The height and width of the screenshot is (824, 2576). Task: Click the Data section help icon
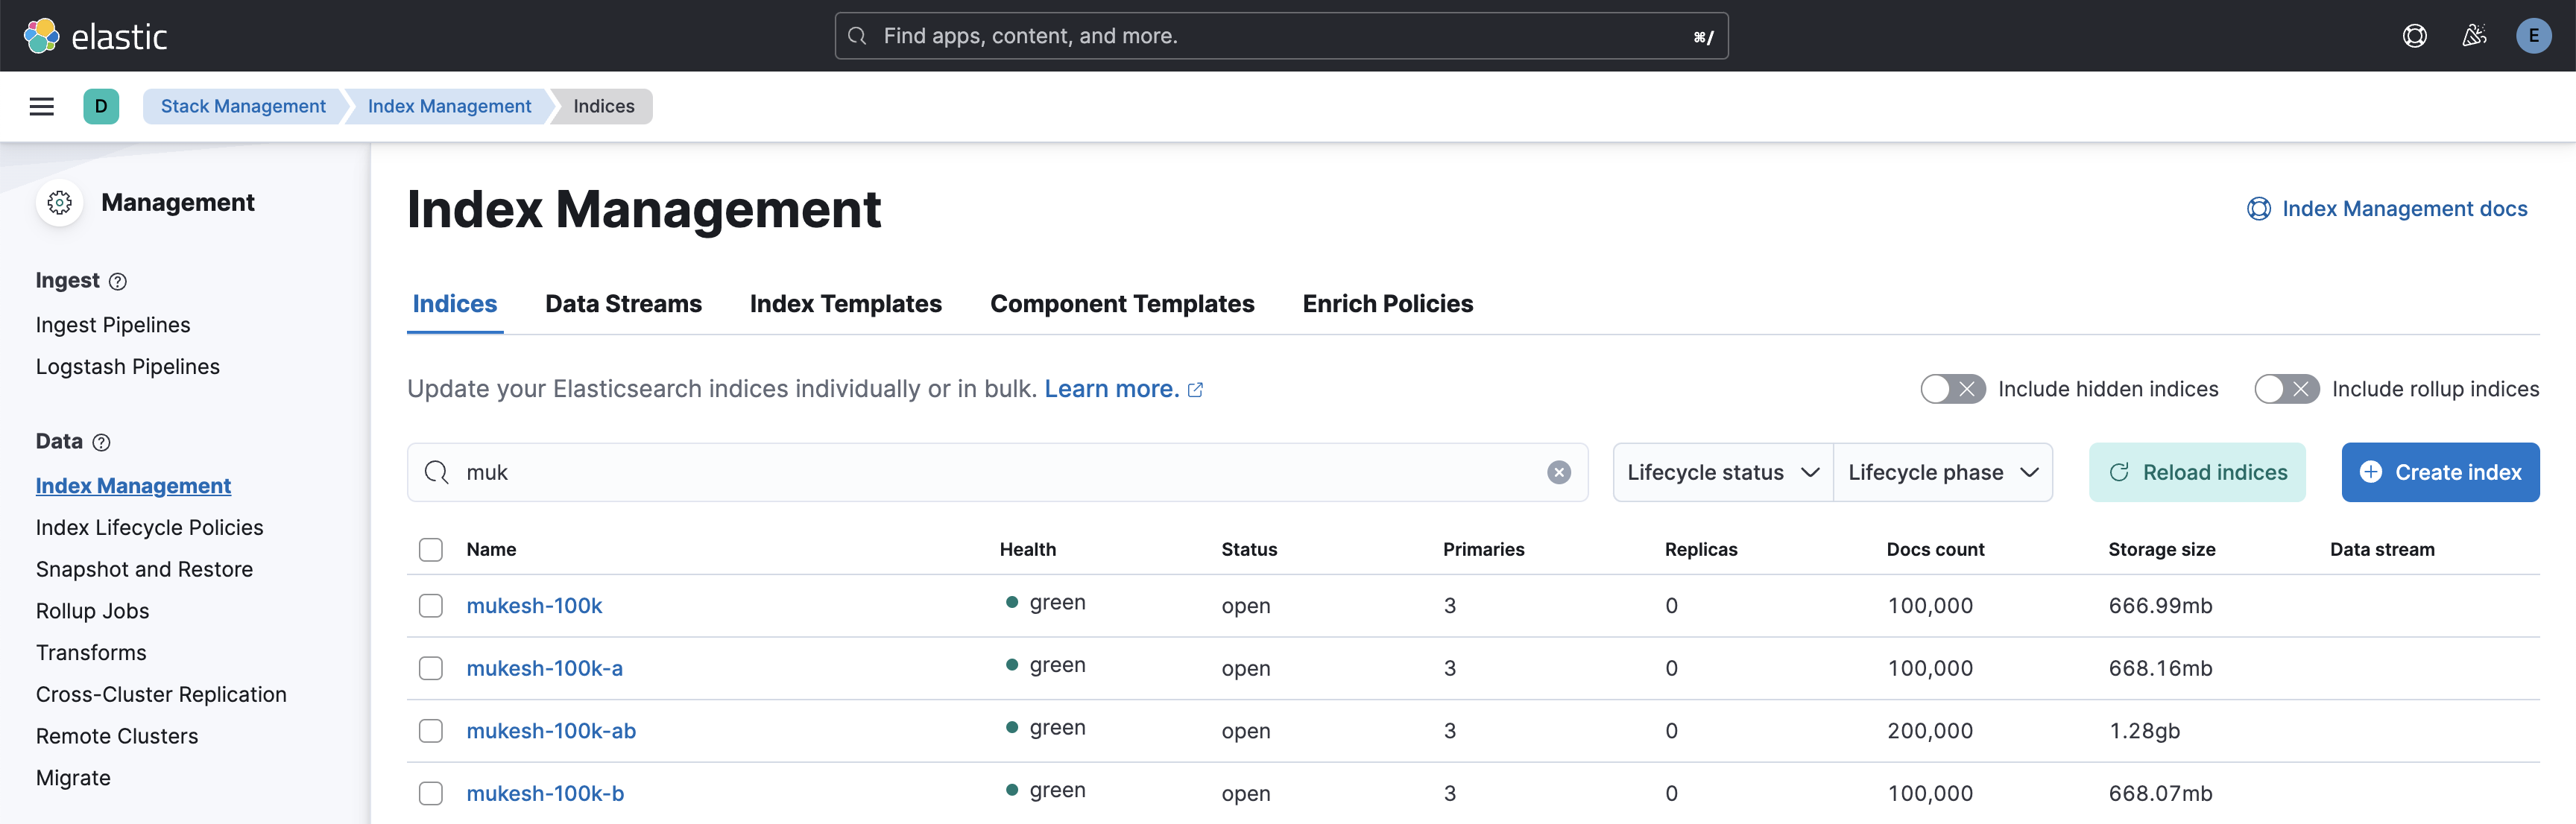tap(101, 442)
